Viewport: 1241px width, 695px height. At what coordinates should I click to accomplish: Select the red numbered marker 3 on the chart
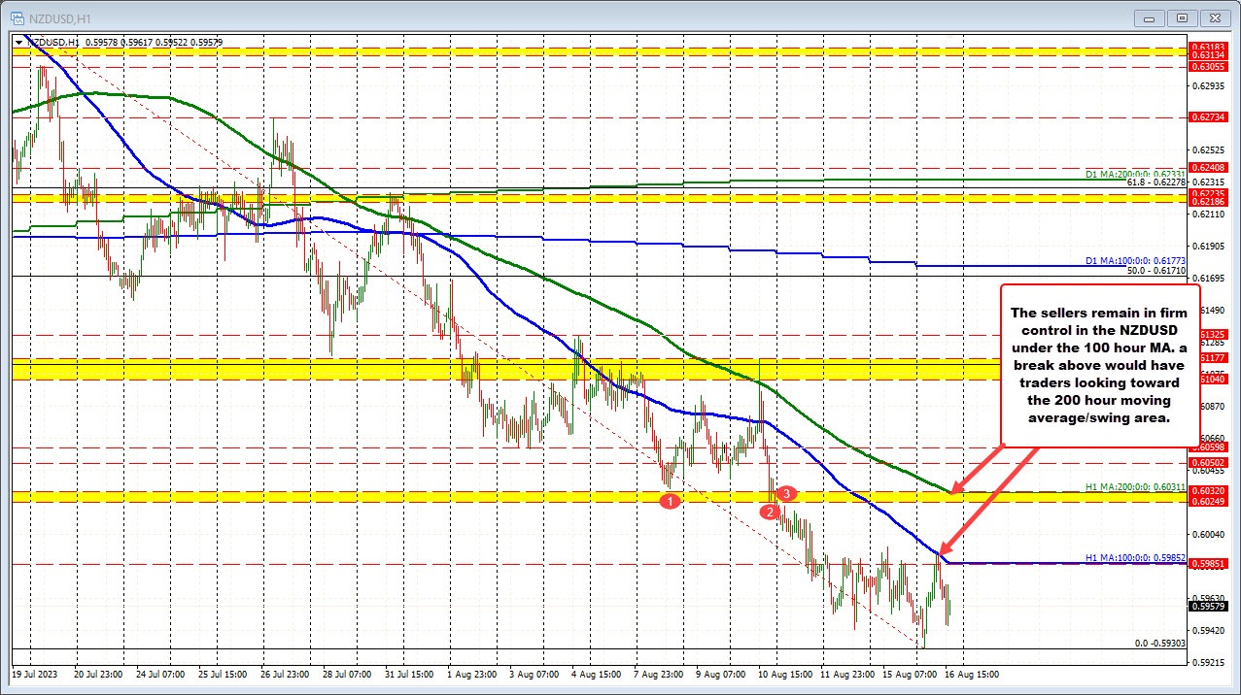click(785, 493)
